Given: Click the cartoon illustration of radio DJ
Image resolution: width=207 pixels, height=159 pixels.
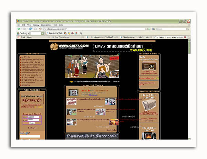Looking at the screenshot, I should coord(92,67).
